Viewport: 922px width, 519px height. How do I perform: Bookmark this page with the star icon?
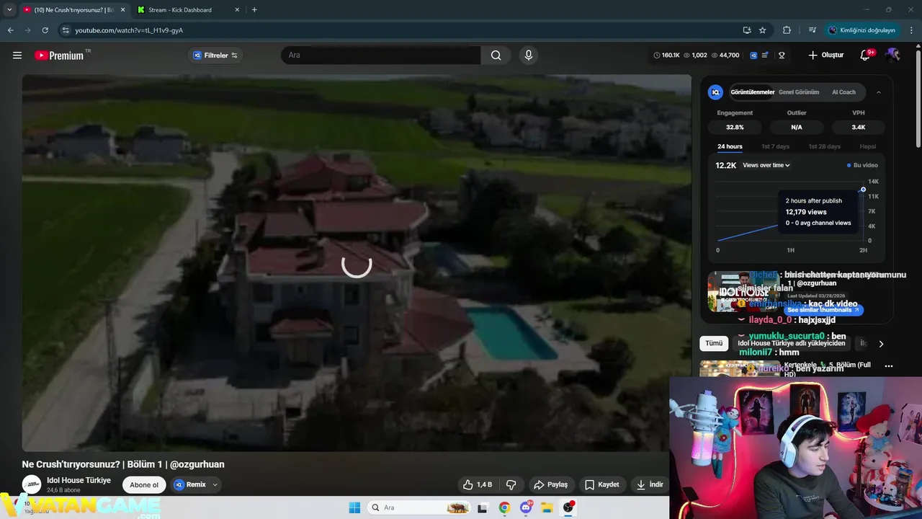pyautogui.click(x=763, y=30)
